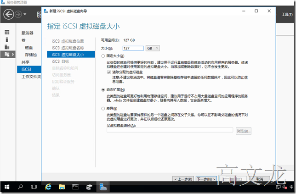Viewport: 296px width, 194px height.
Task: Minimize the iSCSI wizard window
Action: click(244, 11)
